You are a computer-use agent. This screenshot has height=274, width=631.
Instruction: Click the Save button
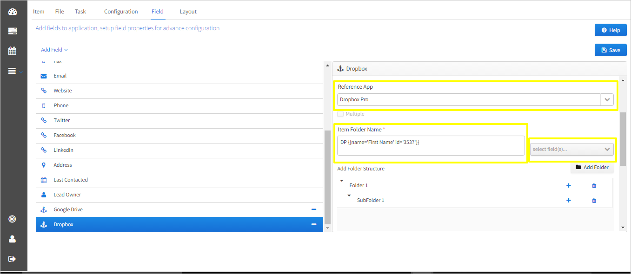tap(611, 50)
